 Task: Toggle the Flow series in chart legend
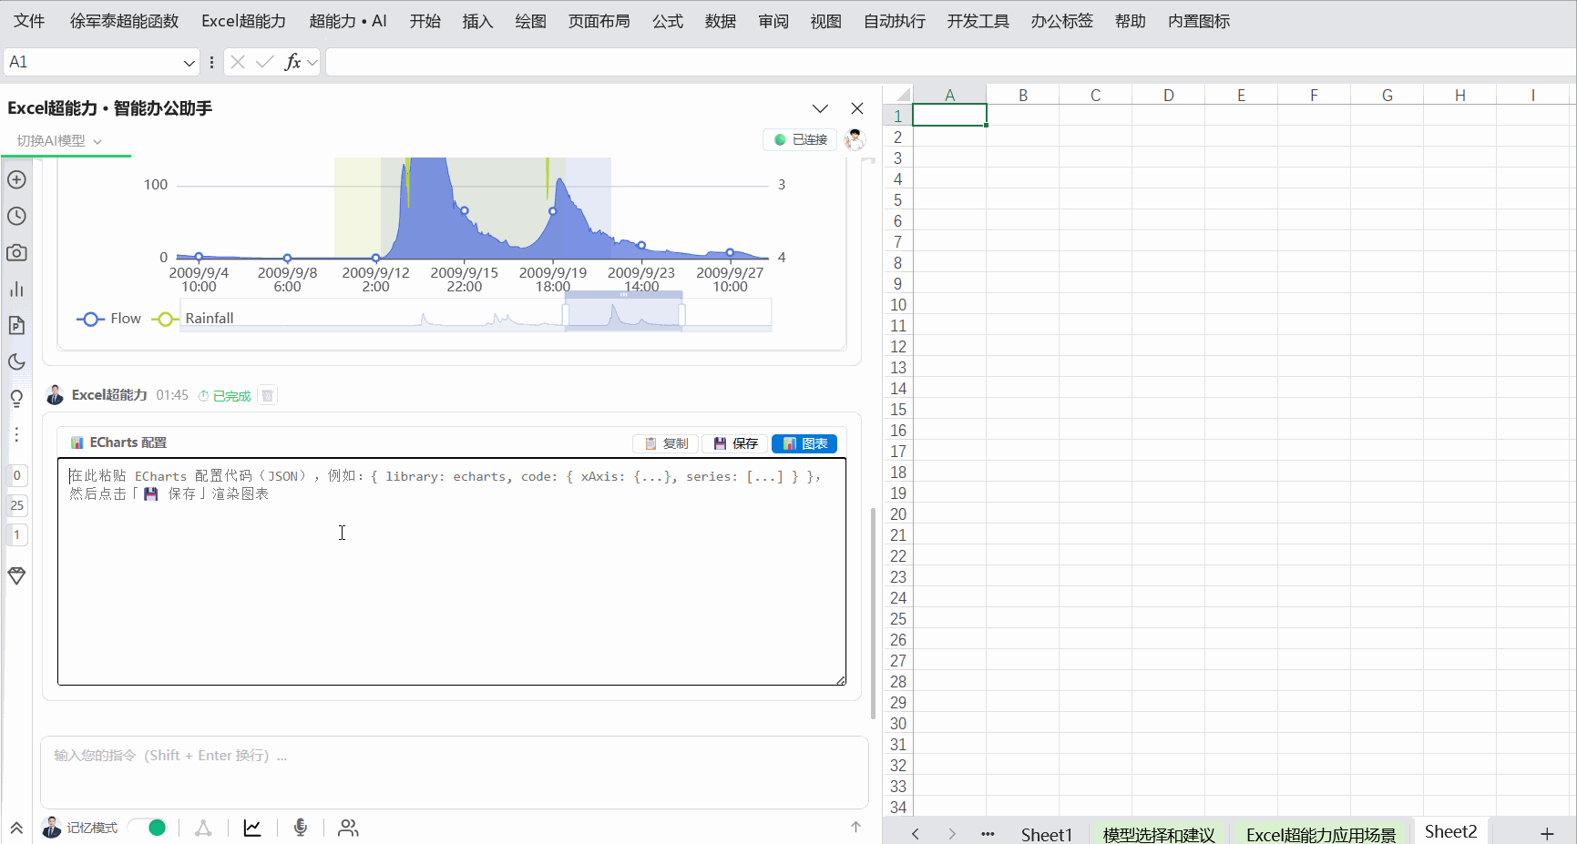click(108, 319)
